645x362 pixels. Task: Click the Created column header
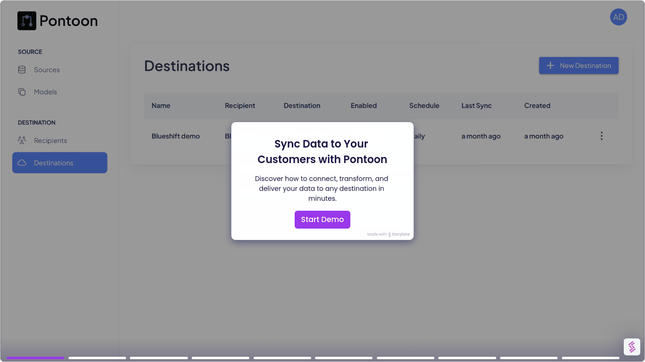click(537, 106)
